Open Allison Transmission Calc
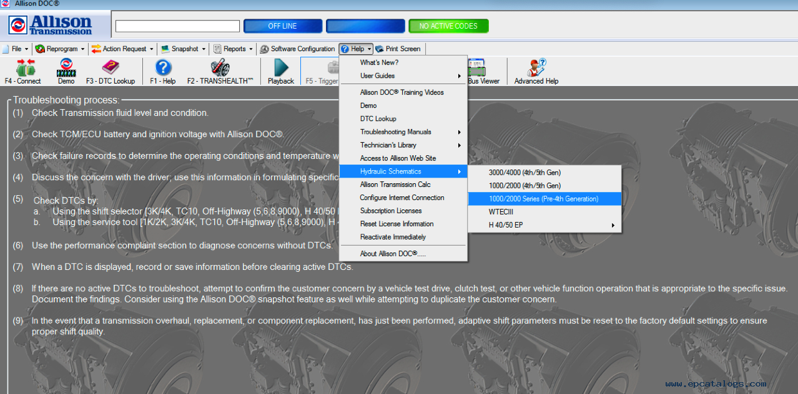 [x=403, y=185]
